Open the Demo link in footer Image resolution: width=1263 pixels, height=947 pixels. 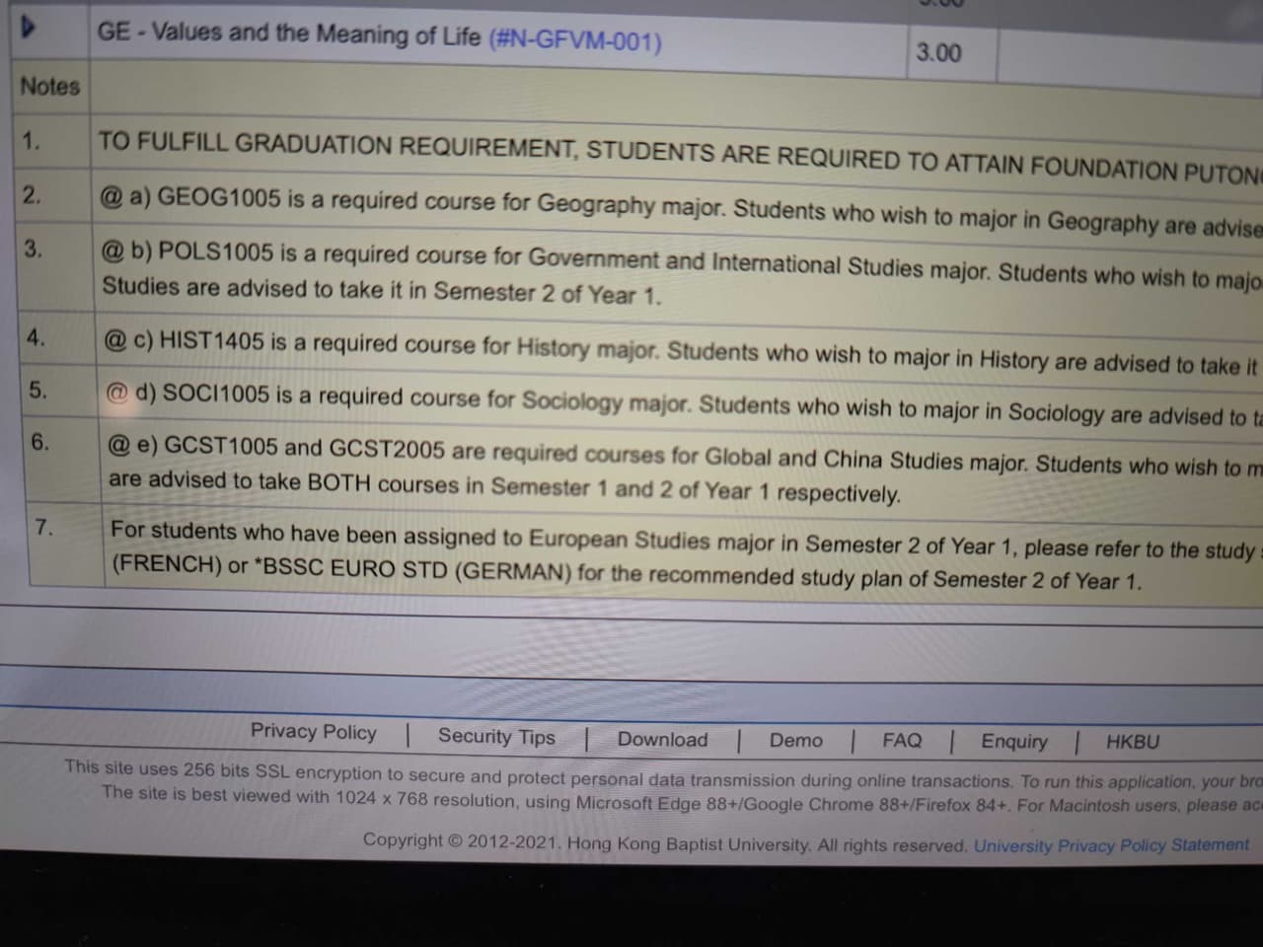795,740
